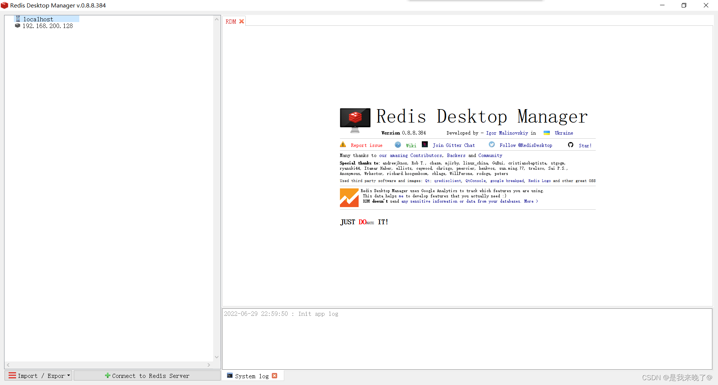Open the QtConsole link
Viewport: 718px width, 385px height.
476,181
